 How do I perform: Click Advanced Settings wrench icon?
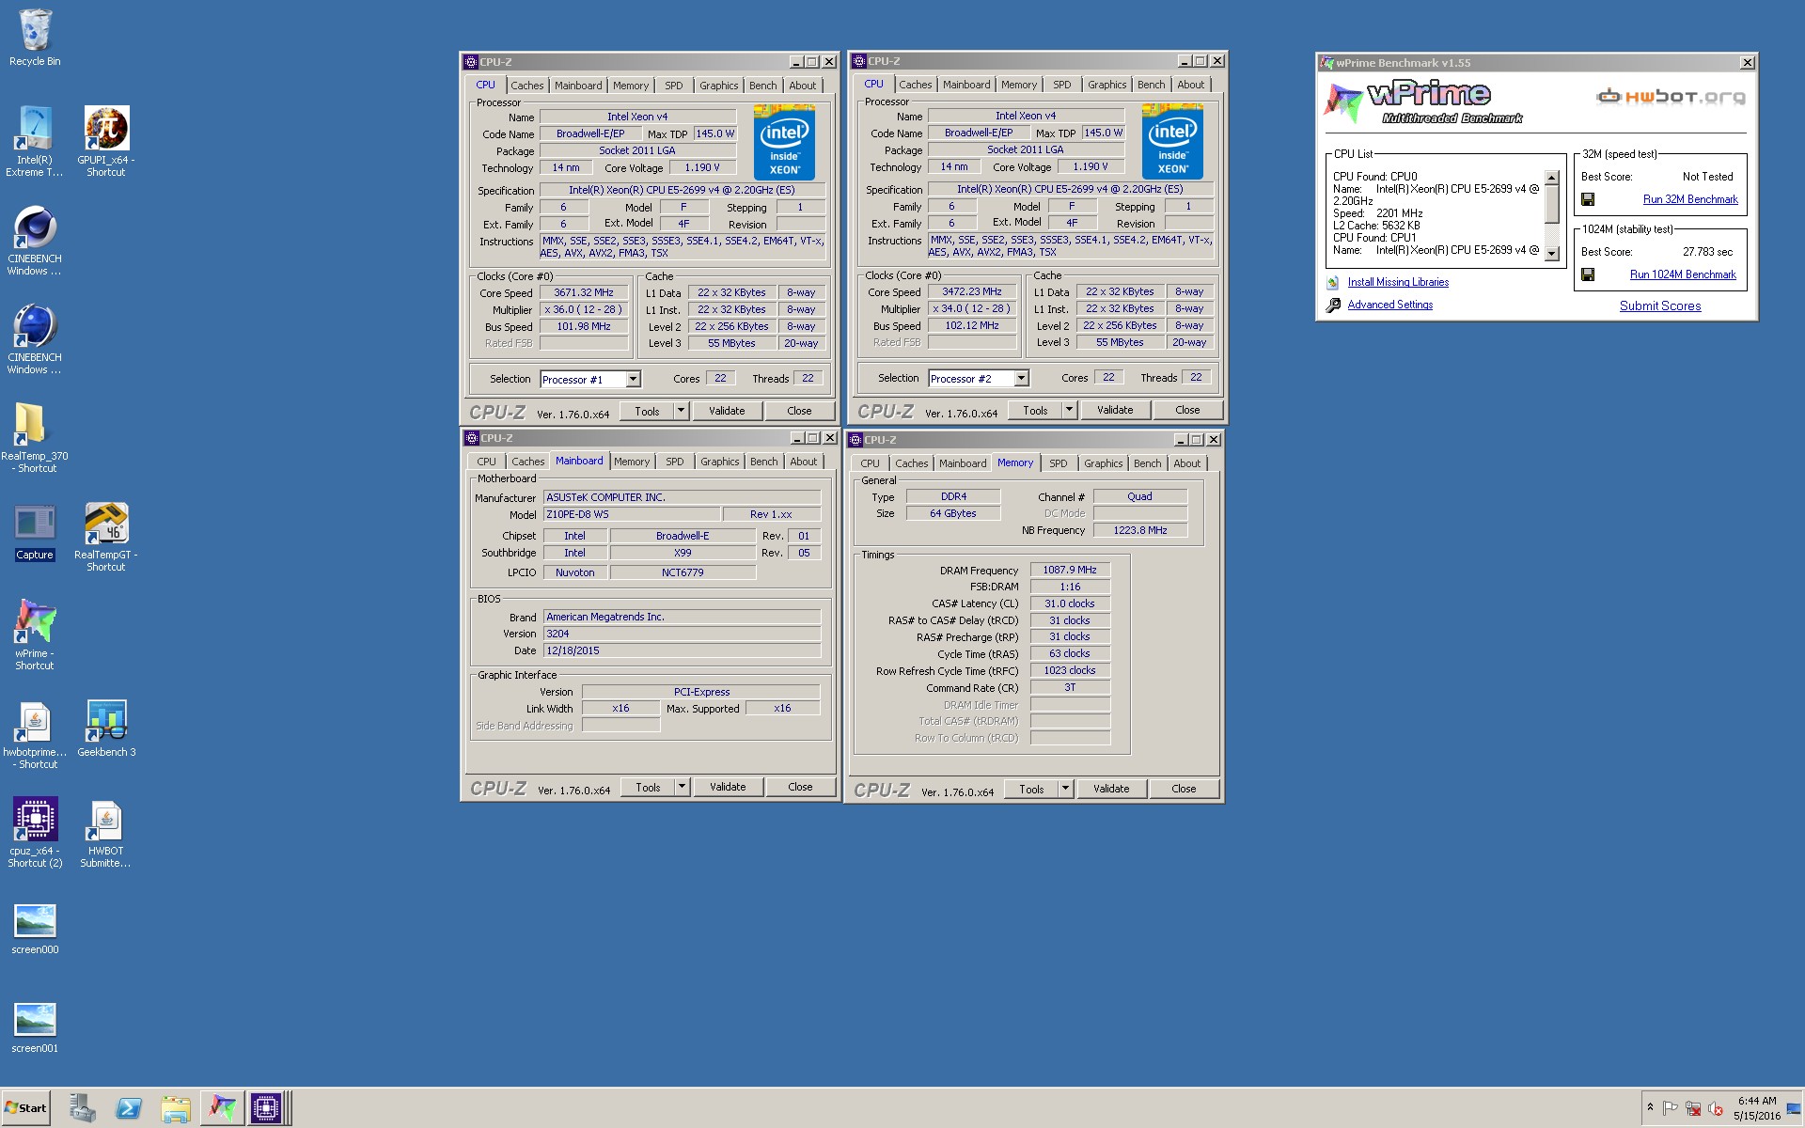pyautogui.click(x=1333, y=305)
